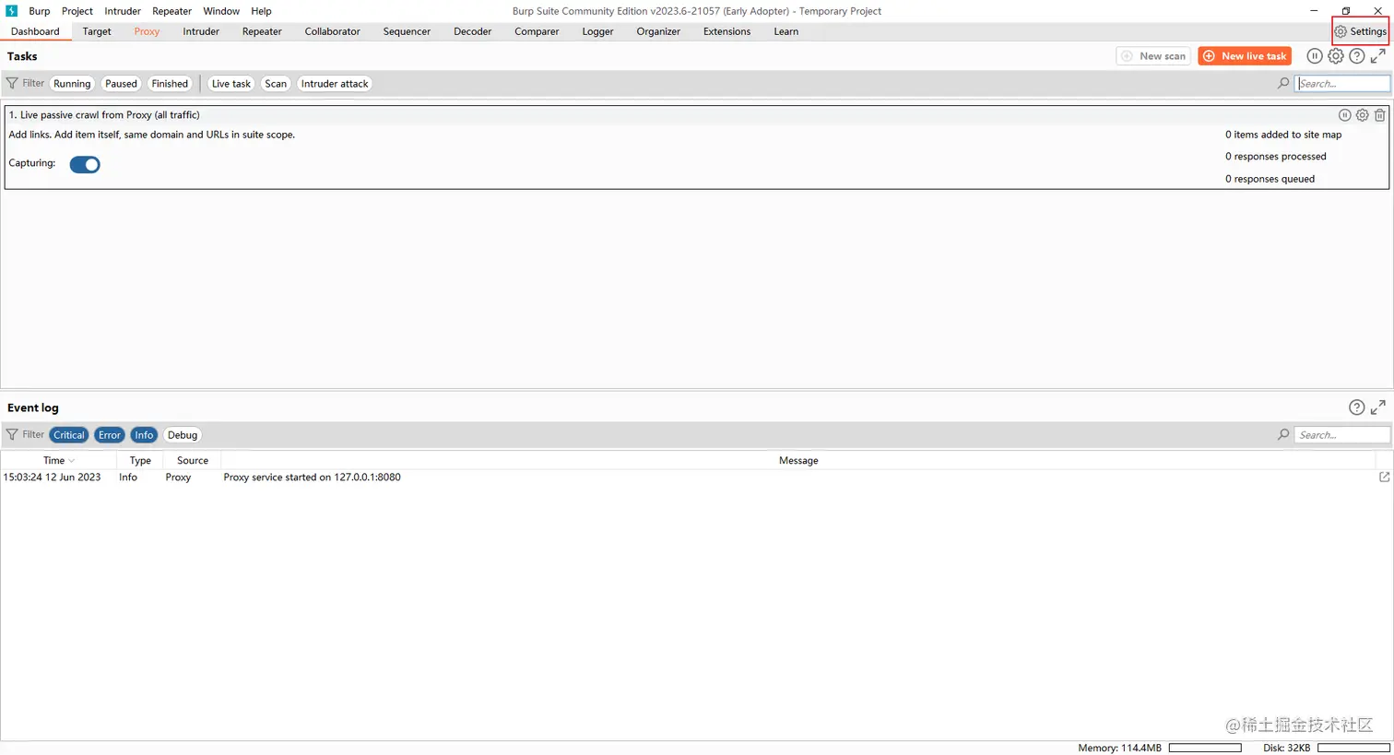Switch to the Collaborator tab
1394x755 pixels.
click(333, 31)
